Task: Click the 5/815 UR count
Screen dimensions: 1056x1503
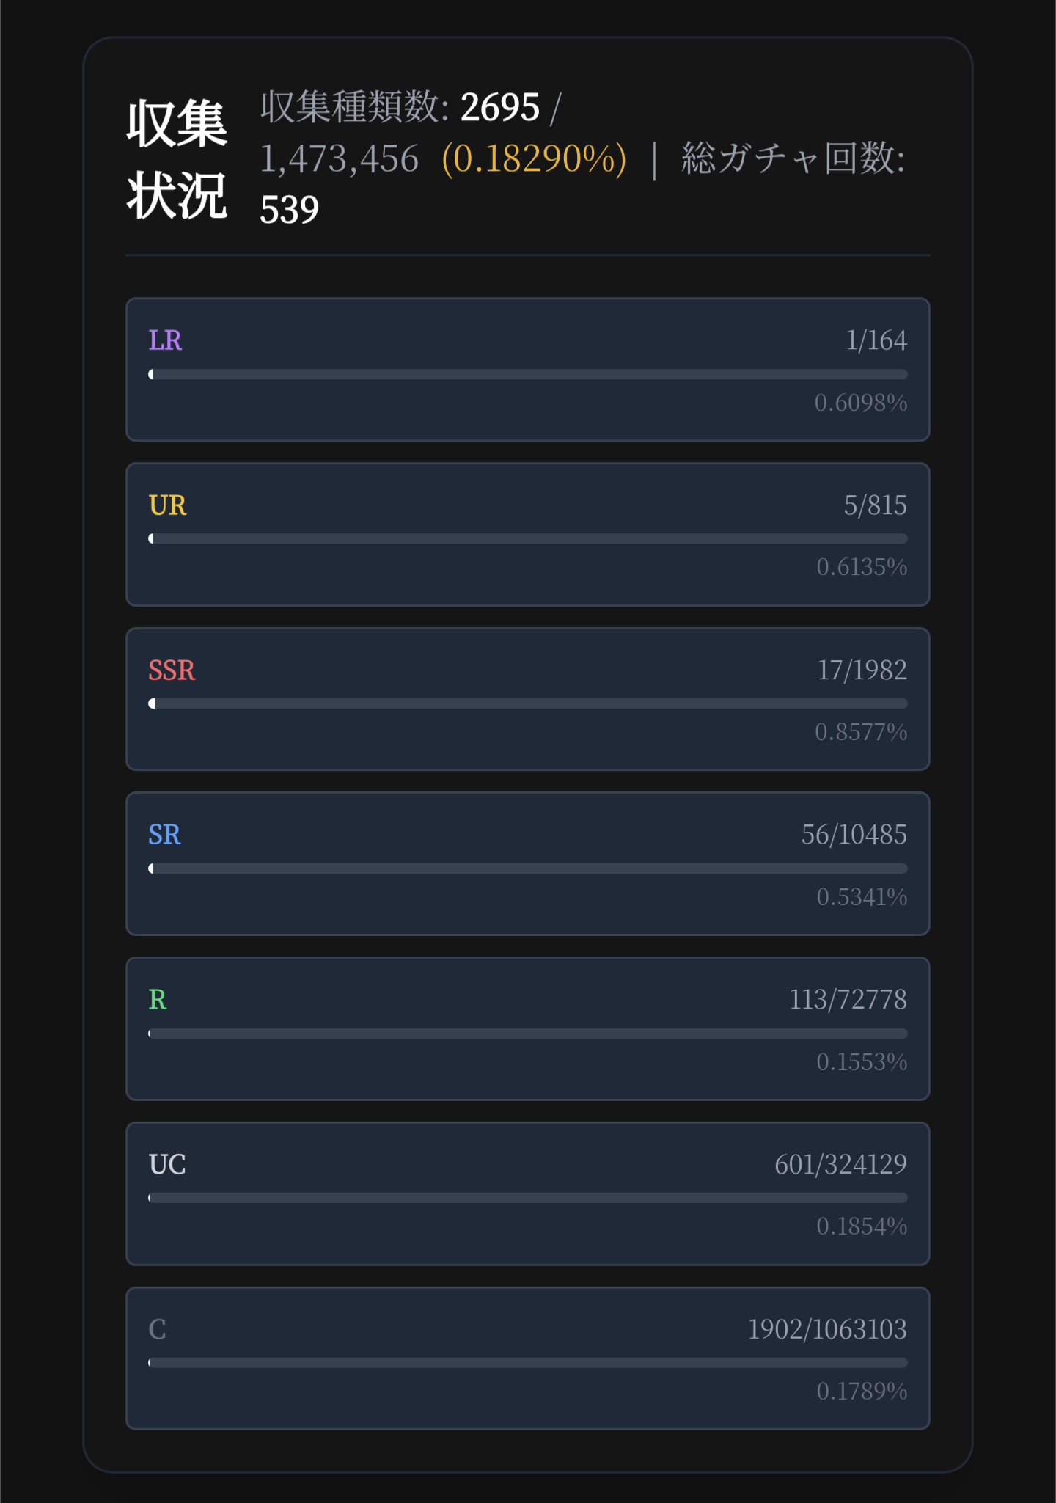Action: (x=875, y=505)
